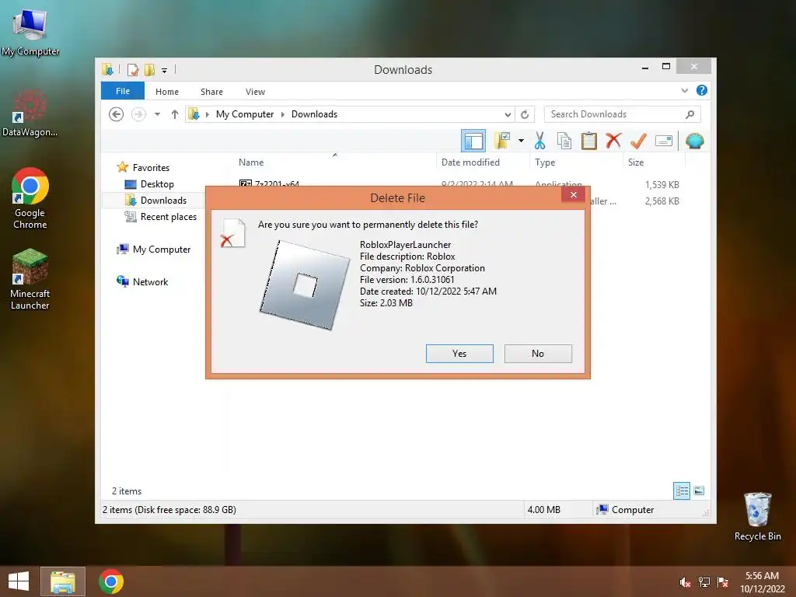Click the Roblox logo in the dialog
The image size is (796, 597).
click(x=305, y=285)
